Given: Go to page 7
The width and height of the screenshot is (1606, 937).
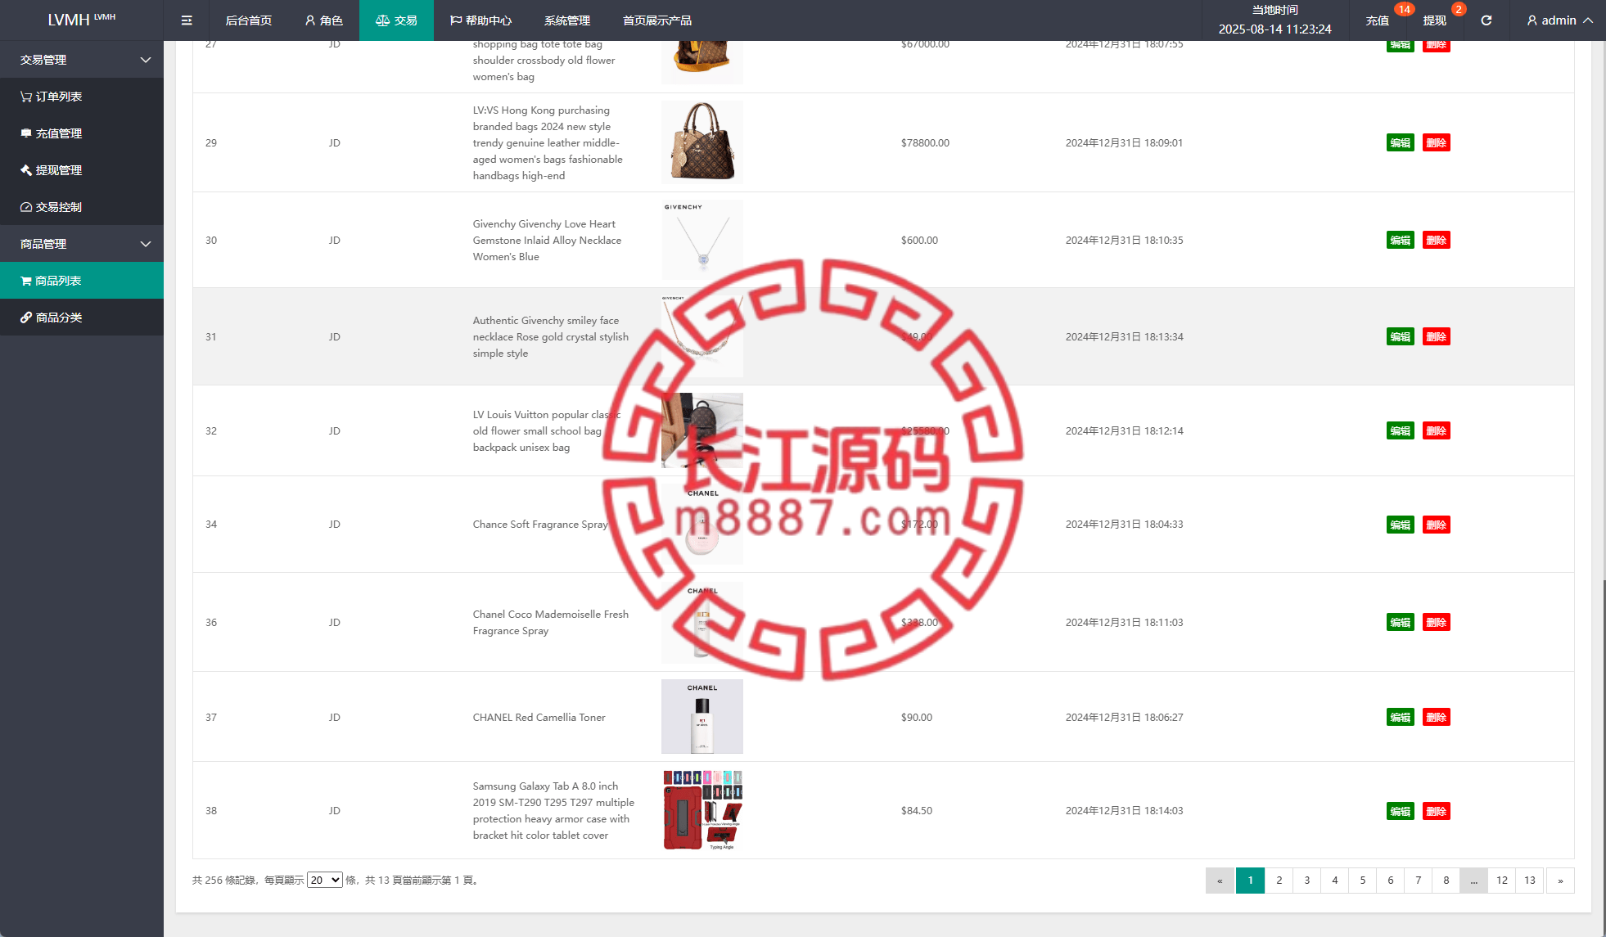Looking at the screenshot, I should click(x=1419, y=881).
